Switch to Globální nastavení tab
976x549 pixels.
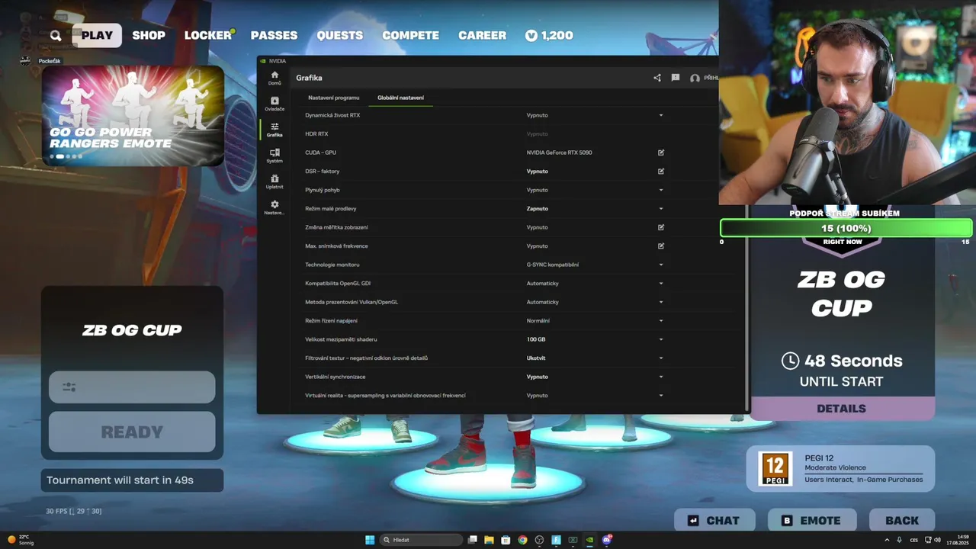401,98
